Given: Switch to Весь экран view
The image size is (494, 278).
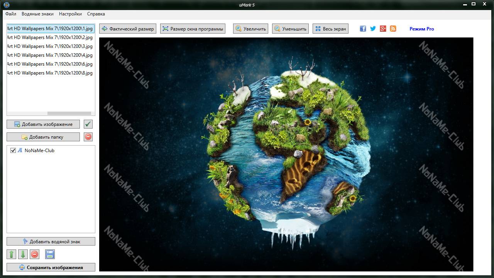Looking at the screenshot, I should [x=330, y=29].
